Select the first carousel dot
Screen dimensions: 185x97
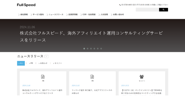(x=84, y=49)
